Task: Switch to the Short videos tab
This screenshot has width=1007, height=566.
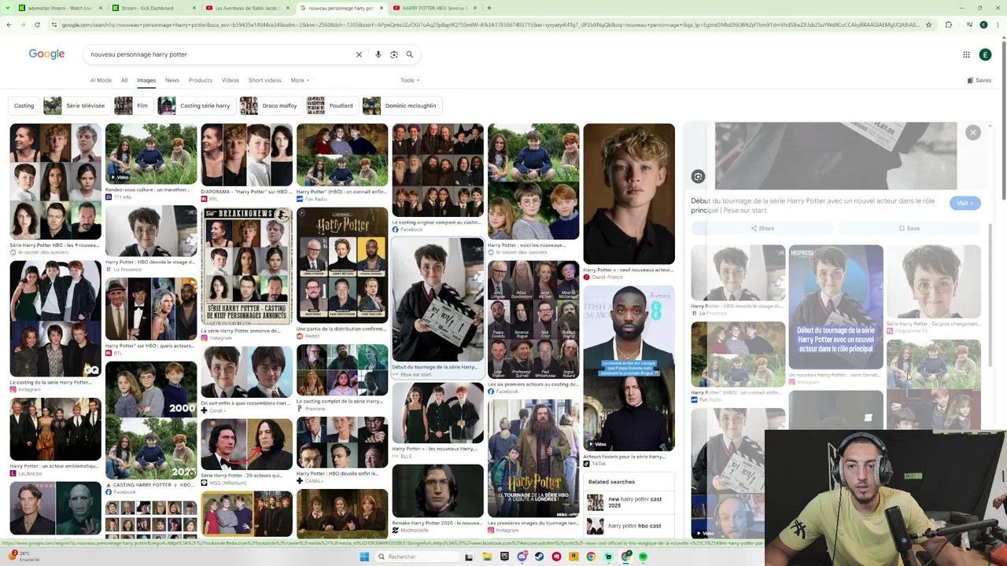Action: (x=264, y=80)
